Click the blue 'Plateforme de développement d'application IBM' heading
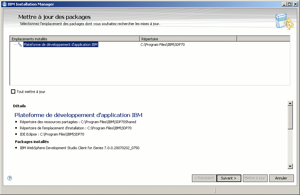 coord(78,115)
